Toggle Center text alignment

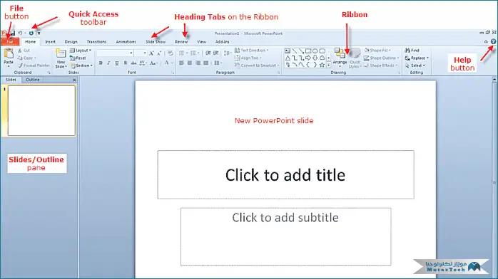190,63
